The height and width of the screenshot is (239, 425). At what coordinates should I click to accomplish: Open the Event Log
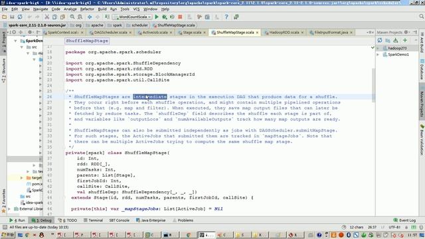[404, 220]
